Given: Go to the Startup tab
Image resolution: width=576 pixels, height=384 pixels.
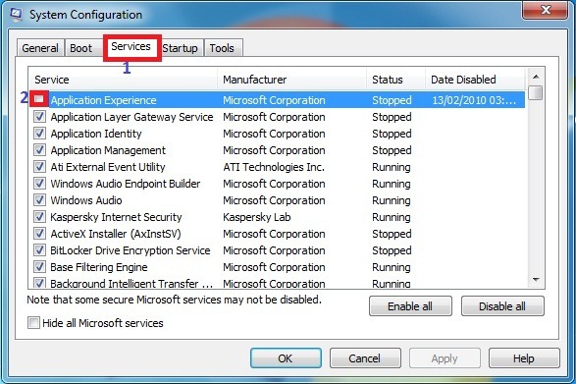Looking at the screenshot, I should [180, 48].
